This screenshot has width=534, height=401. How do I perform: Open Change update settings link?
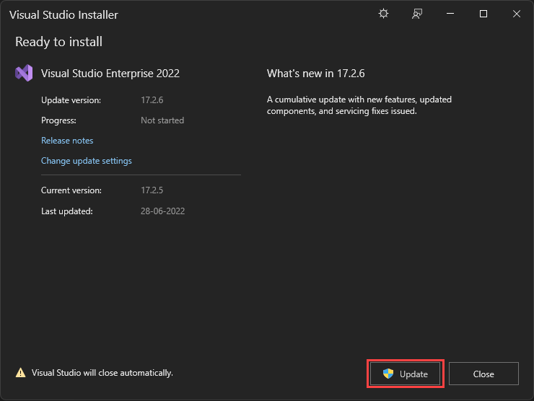tap(87, 161)
